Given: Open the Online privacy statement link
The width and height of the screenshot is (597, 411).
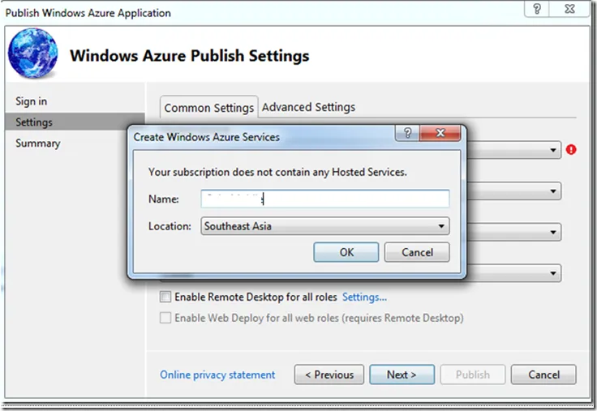Looking at the screenshot, I should coord(217,375).
